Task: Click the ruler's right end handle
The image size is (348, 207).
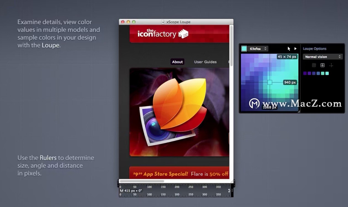Action: coord(234,183)
